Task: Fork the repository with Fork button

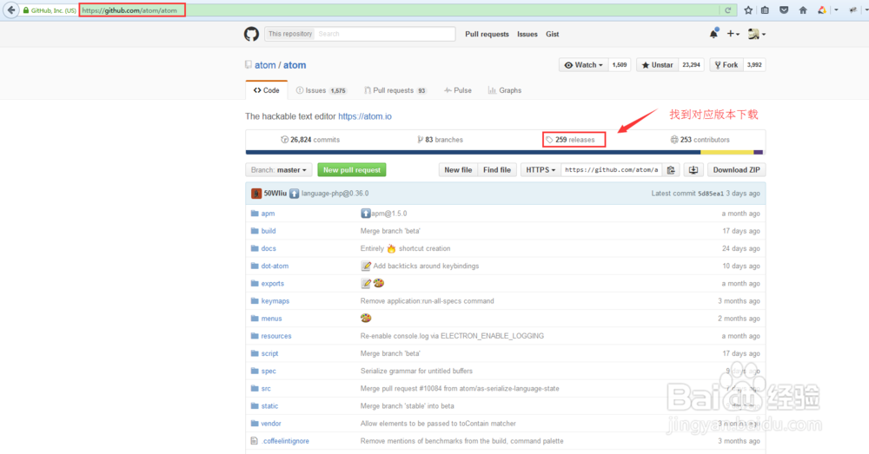Action: pyautogui.click(x=726, y=65)
